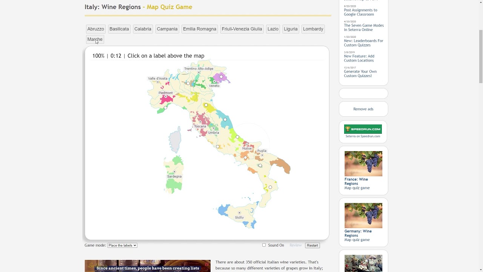Open Post Assignments to Google Classroom article

click(x=360, y=12)
